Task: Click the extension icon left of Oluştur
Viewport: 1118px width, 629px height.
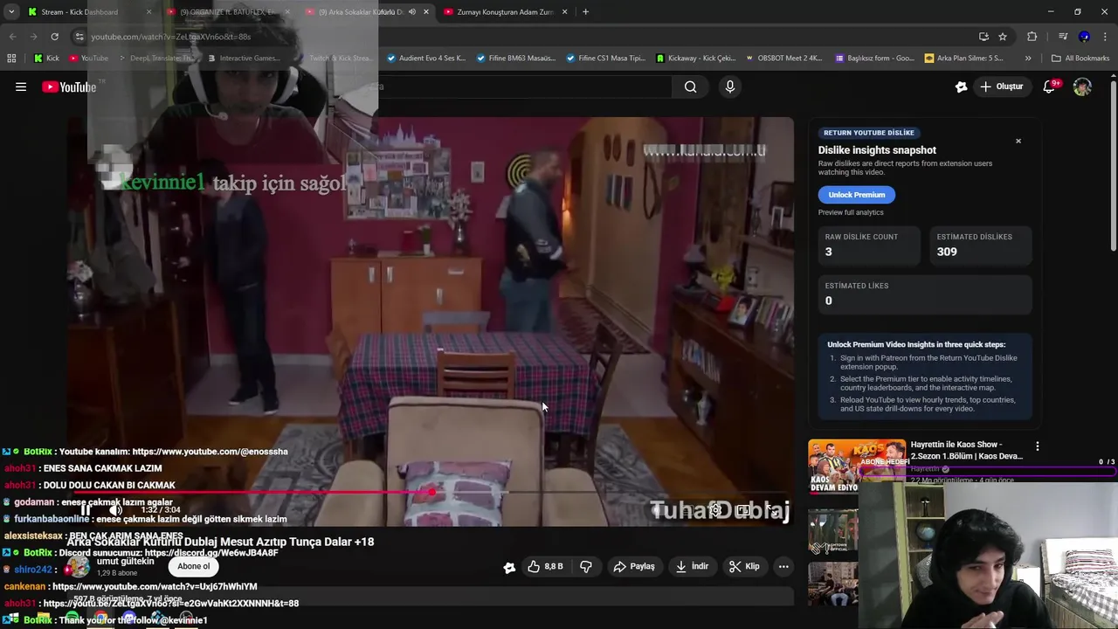Action: (x=961, y=86)
